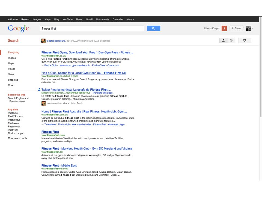Screen dimensions: 262x197
Task: Filter results to Past hour
Action: 13,113
